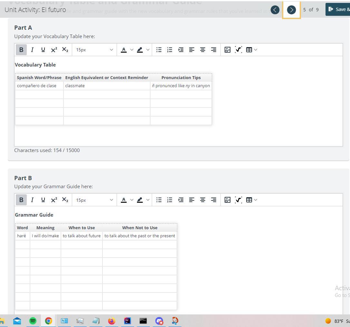
Task: Open Spotify from the taskbar
Action: tap(33, 321)
